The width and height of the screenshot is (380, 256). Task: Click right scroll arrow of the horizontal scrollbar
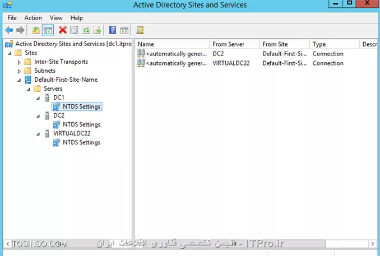(373, 244)
